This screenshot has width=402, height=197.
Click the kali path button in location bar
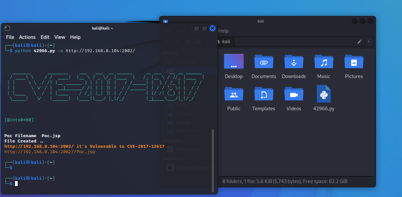(224, 42)
